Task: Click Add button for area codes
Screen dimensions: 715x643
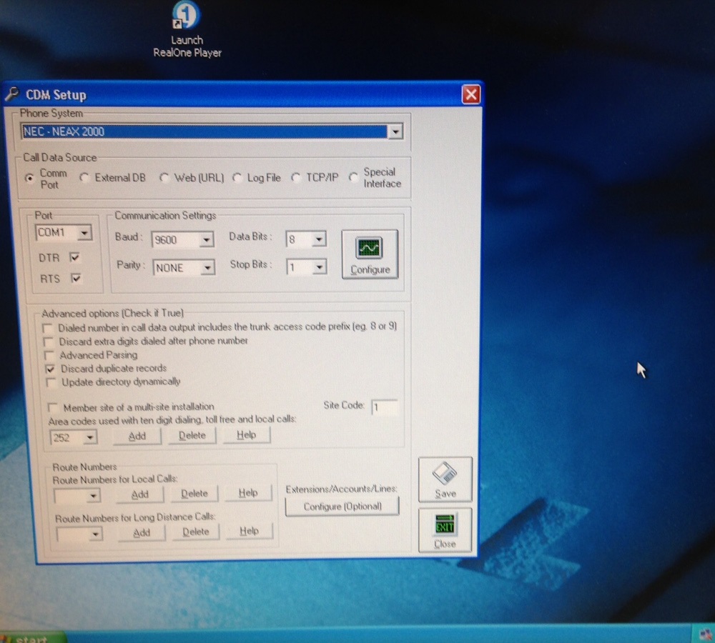Action: (x=137, y=436)
